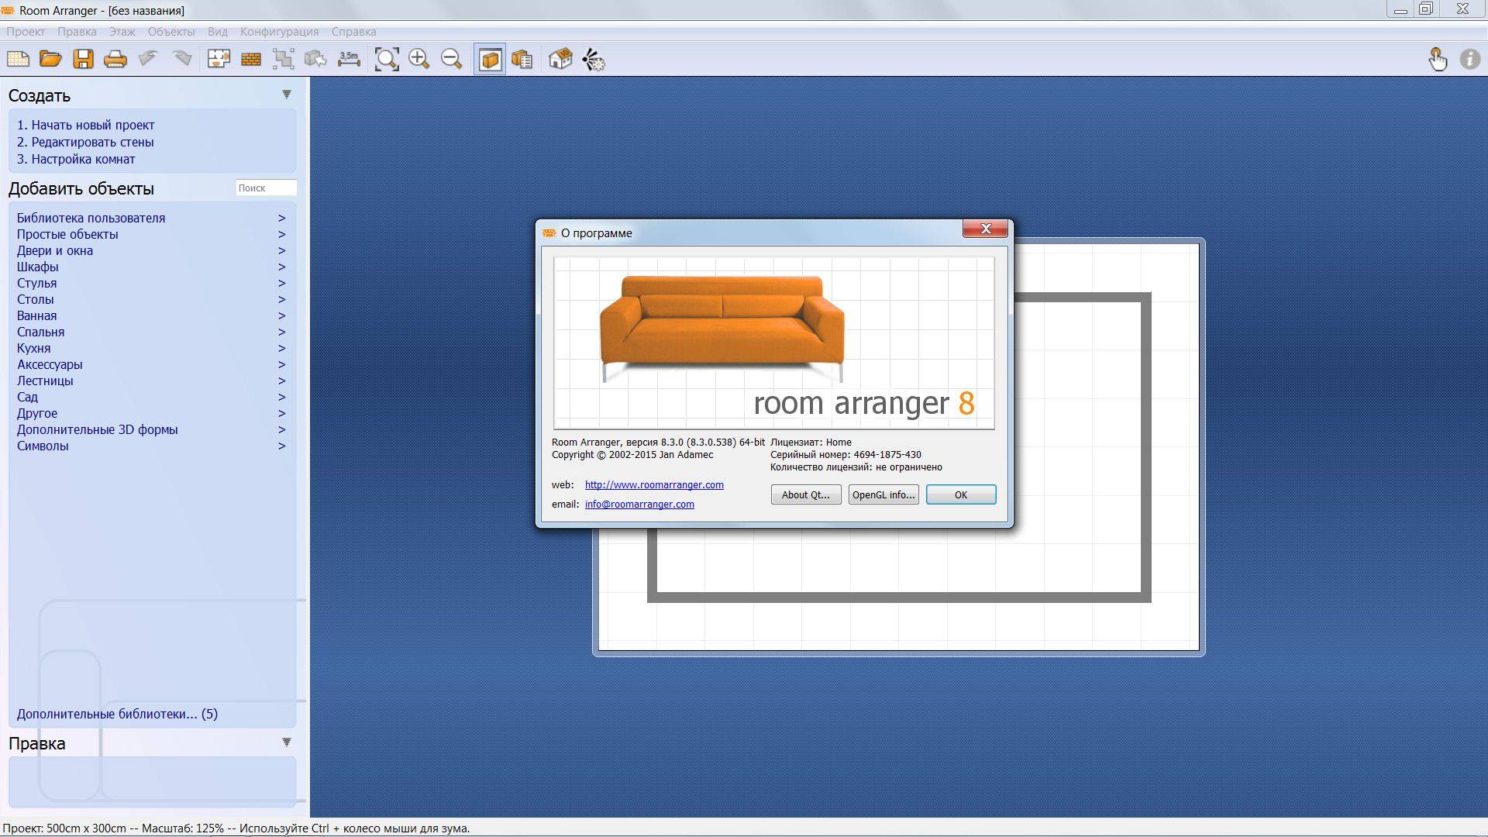
Task: Close the О программе dialog
Action: (985, 229)
